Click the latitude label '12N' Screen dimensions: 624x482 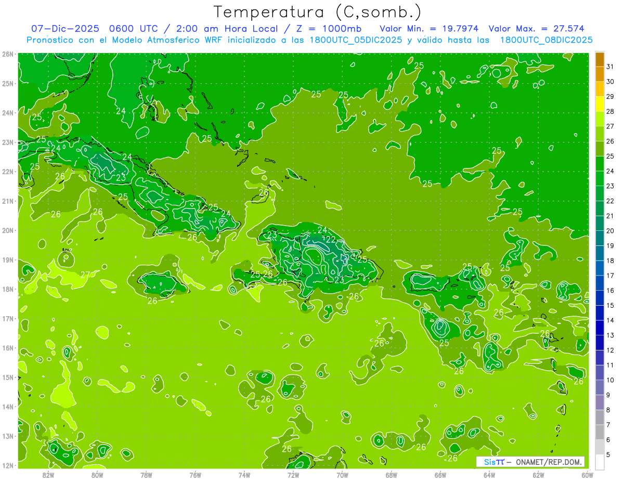pos(8,465)
